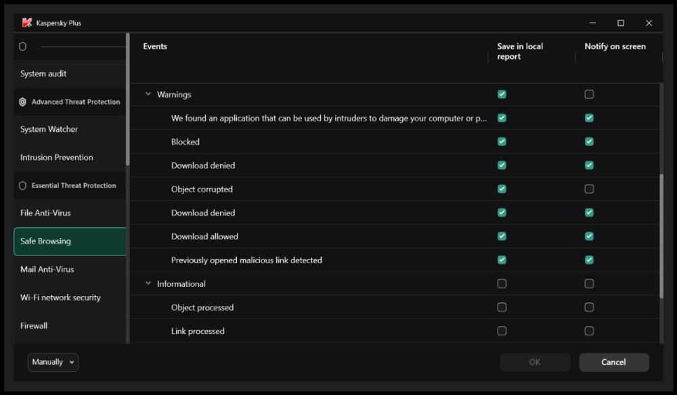
Task: Select the Blocked event row
Action: [395, 141]
